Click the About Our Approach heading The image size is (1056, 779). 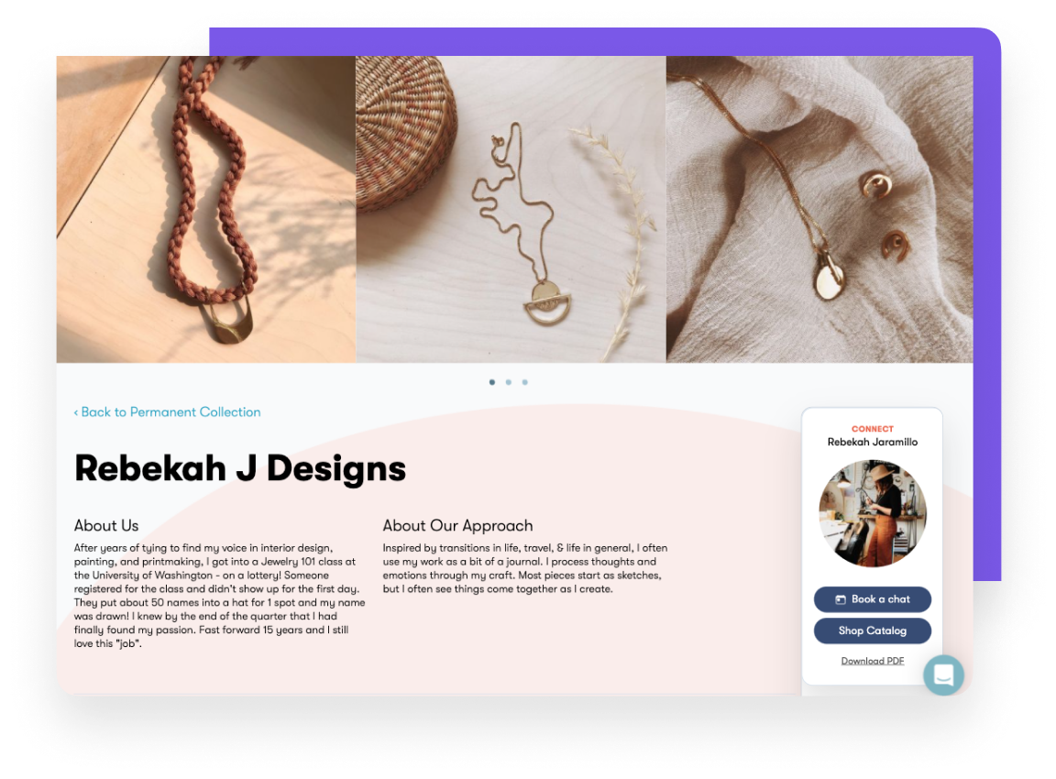tap(457, 525)
